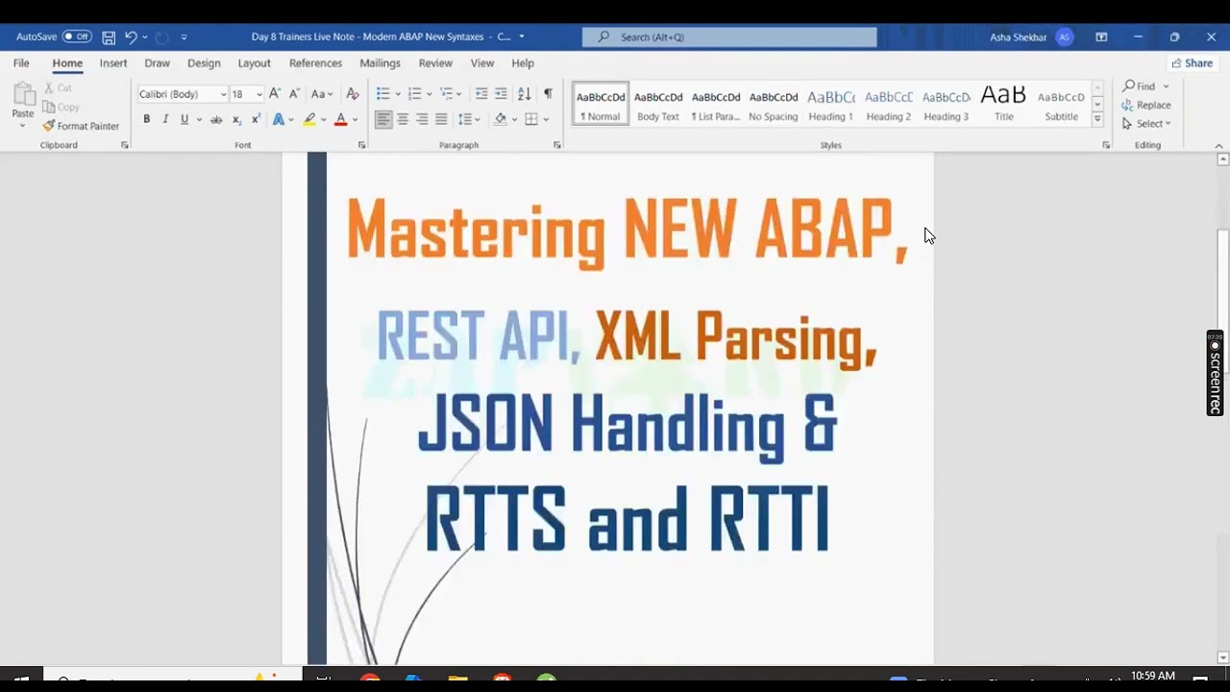This screenshot has height=692, width=1230.
Task: Switch to the Layout tab
Action: 254,62
